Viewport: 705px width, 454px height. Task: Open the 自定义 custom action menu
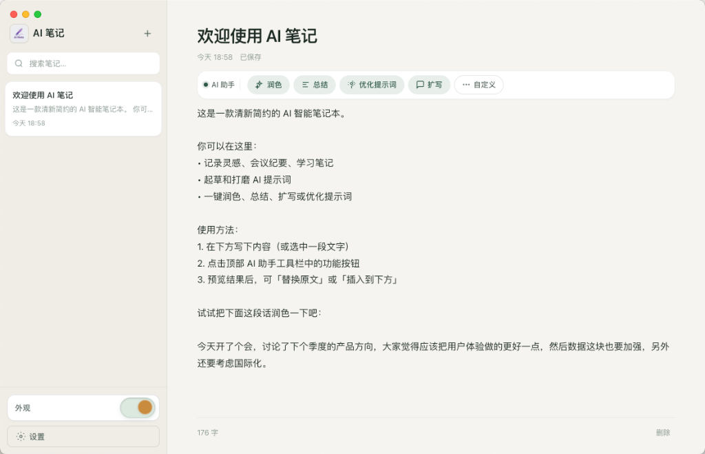tap(478, 85)
